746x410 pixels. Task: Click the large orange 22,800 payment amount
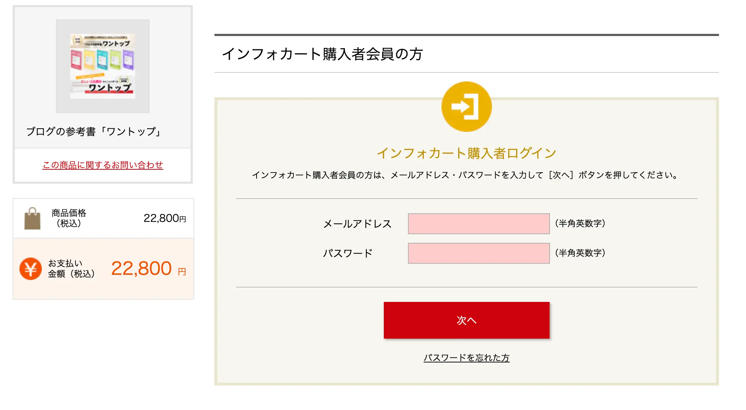click(142, 268)
